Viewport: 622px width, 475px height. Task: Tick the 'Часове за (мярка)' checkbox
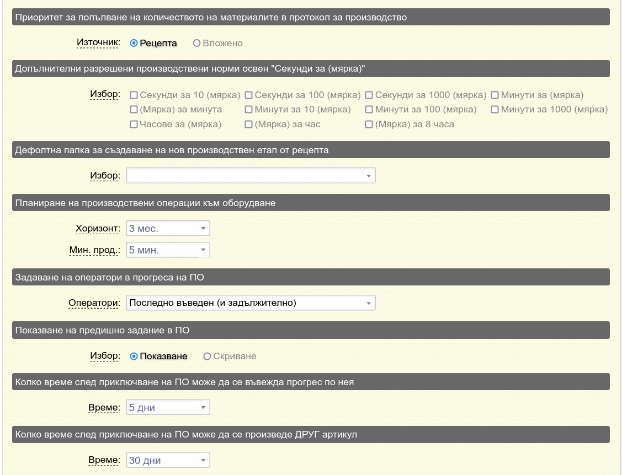pos(134,125)
